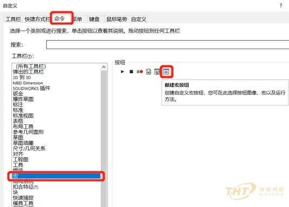This screenshot has width=289, height=207.
Task: Select the 标注 category
Action: click(18, 105)
